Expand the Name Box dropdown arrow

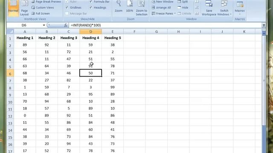point(44,25)
